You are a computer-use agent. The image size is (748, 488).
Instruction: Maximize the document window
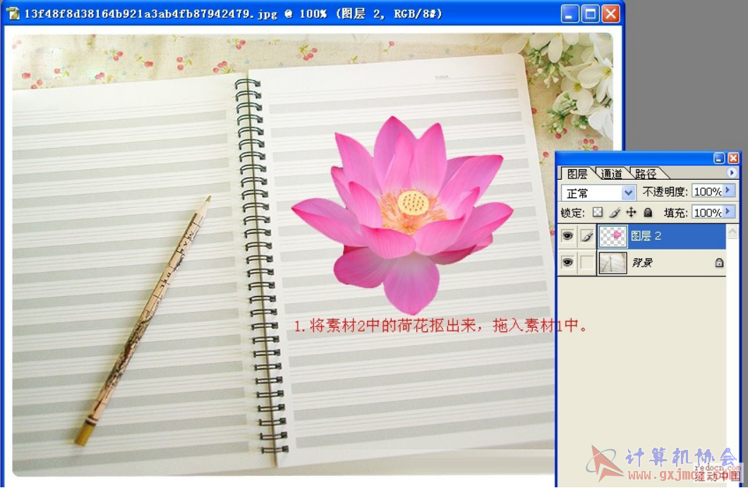click(x=590, y=14)
